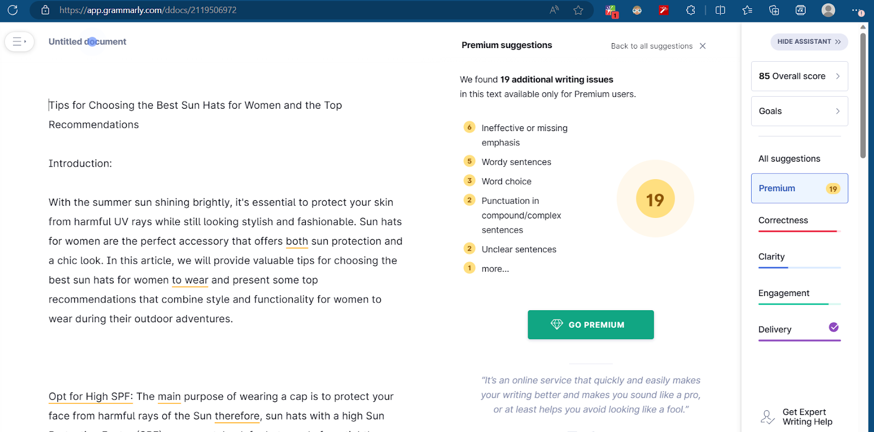Viewport: 874px width, 432px height.
Task: Click the underlined word "therefore"
Action: click(x=237, y=416)
